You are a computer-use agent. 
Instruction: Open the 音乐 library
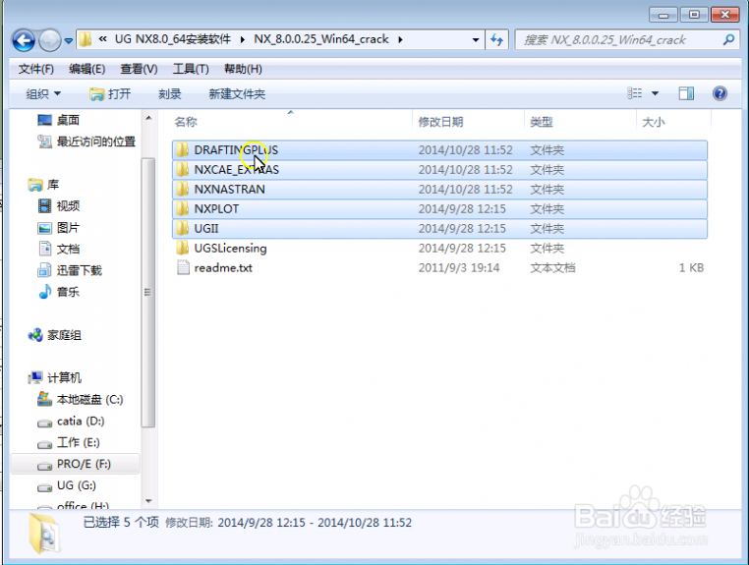click(x=68, y=292)
